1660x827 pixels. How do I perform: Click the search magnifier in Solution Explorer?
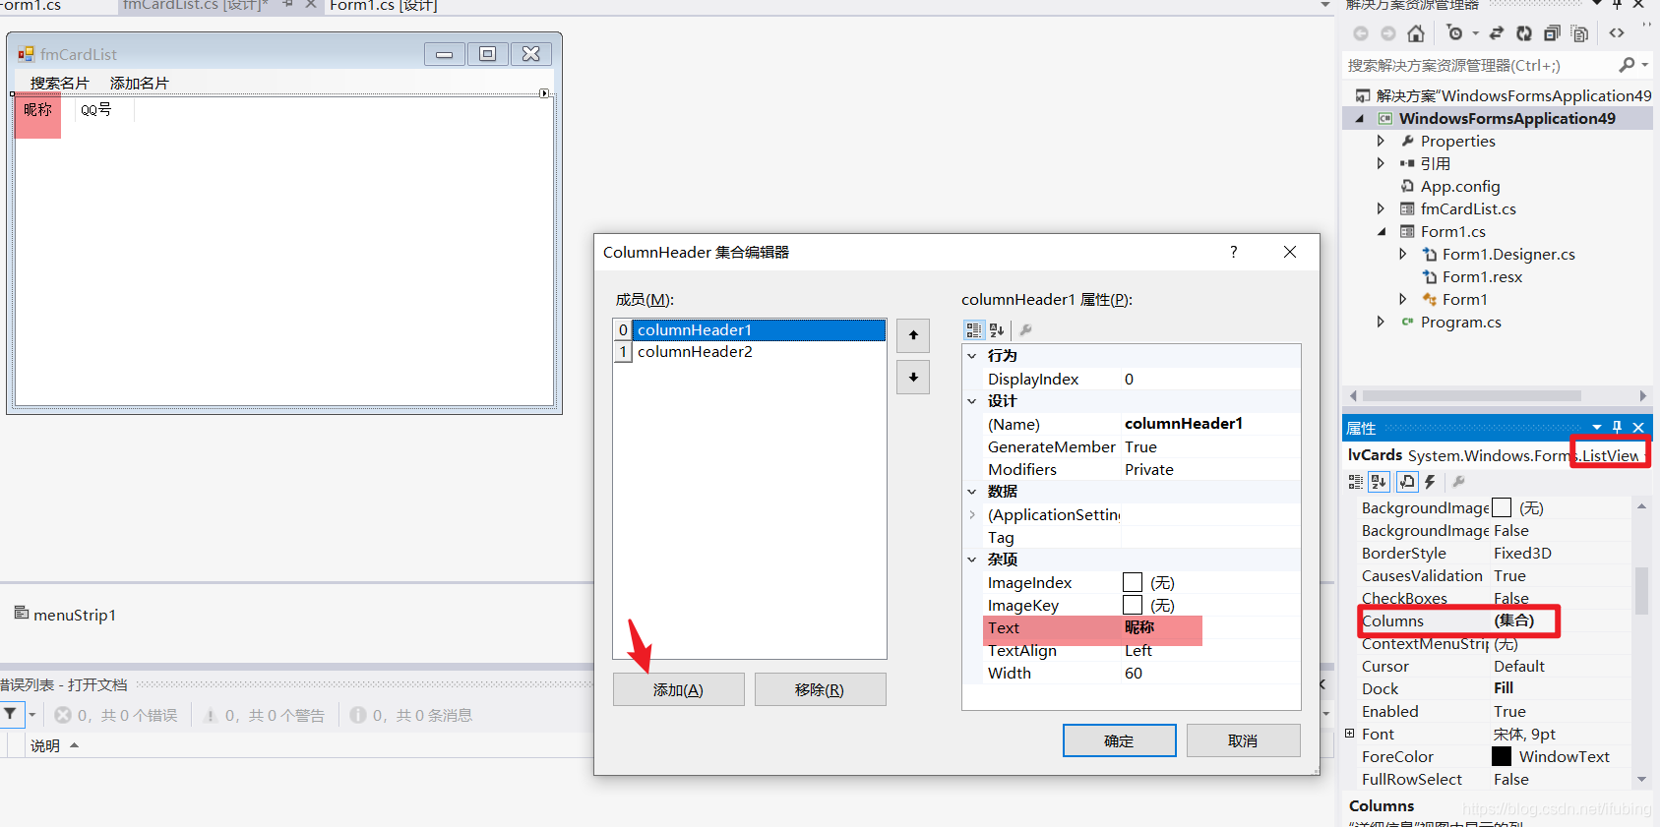(x=1627, y=65)
